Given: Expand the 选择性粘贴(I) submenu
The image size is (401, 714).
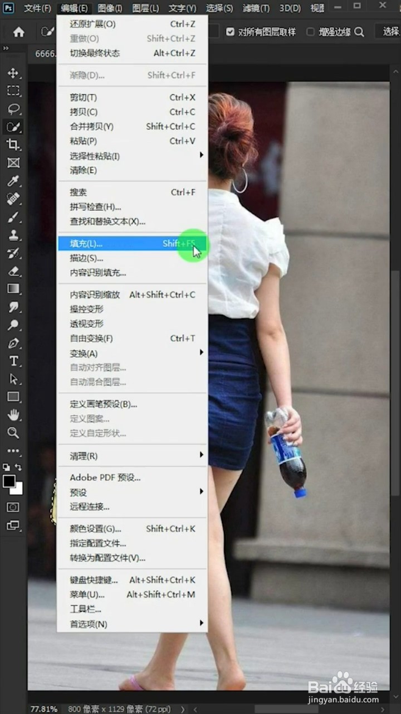Looking at the screenshot, I should click(x=202, y=155).
